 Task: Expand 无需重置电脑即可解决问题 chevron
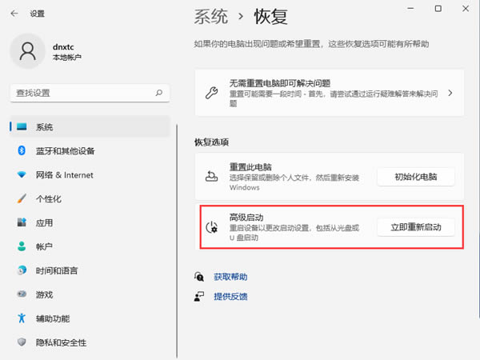pyautogui.click(x=450, y=93)
